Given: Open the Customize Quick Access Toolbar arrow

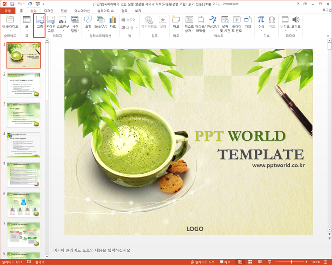Looking at the screenshot, I should coord(44,4).
